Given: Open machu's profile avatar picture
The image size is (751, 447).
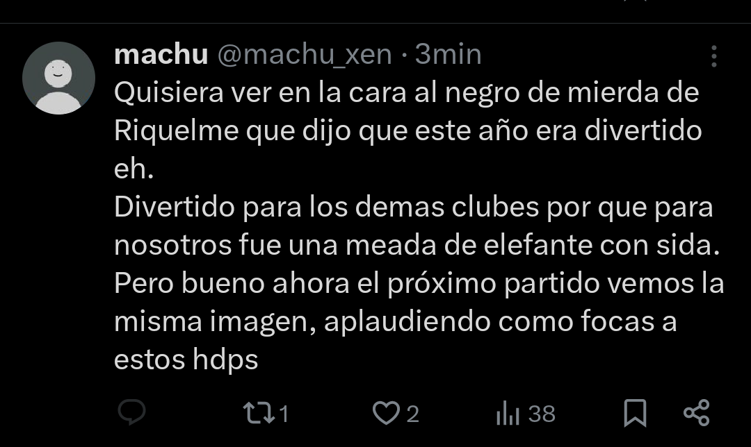Looking at the screenshot, I should click(x=58, y=78).
